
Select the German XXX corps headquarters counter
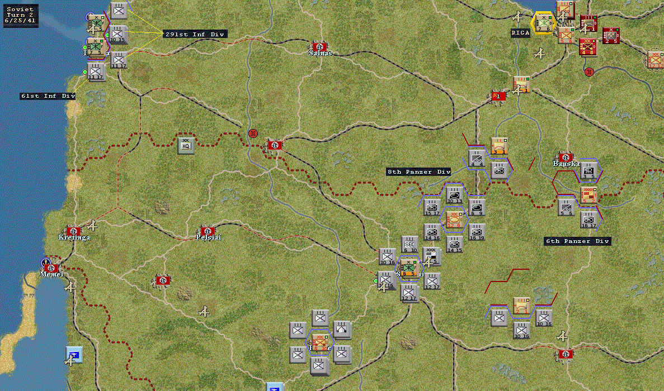click(432, 256)
